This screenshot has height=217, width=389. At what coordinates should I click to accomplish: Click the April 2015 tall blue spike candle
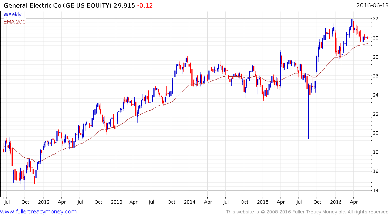(x=280, y=68)
